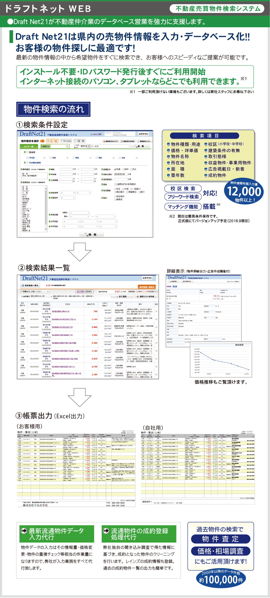This screenshot has width=270, height=598.
Task: Tick the 中央区 ward checkbox
Action: (28, 158)
